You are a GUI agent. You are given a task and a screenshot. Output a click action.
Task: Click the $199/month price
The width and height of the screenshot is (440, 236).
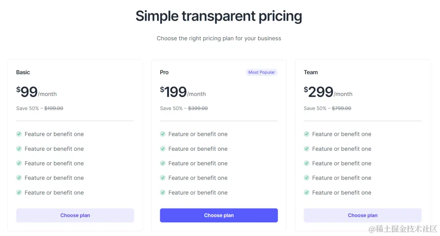click(x=183, y=92)
